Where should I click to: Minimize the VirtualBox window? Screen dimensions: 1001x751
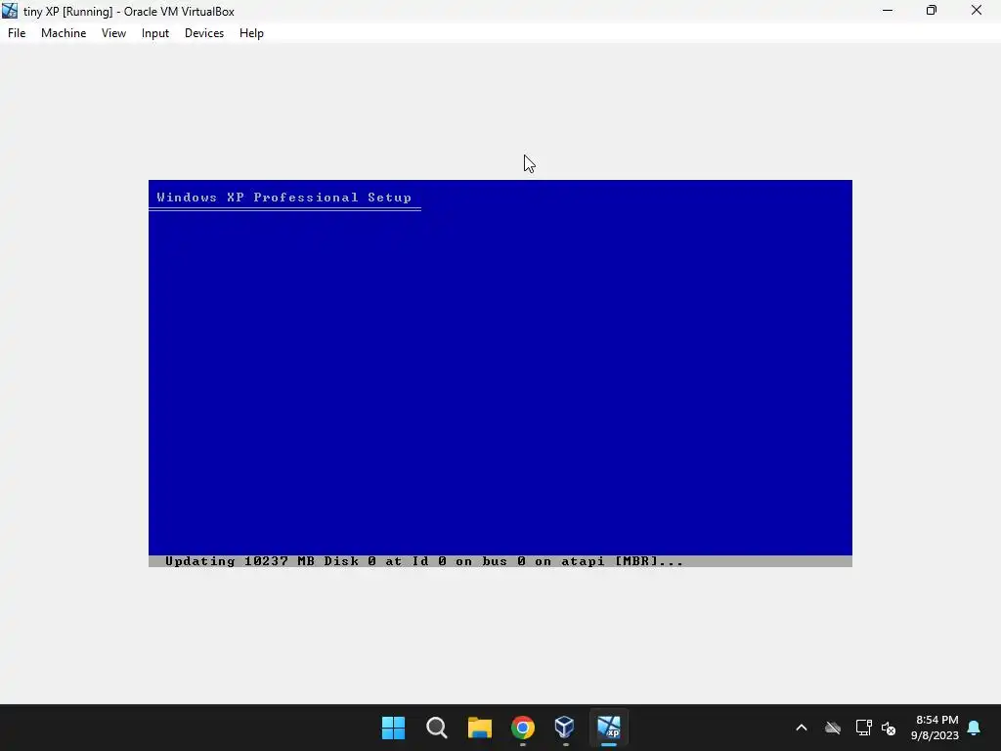pyautogui.click(x=888, y=11)
